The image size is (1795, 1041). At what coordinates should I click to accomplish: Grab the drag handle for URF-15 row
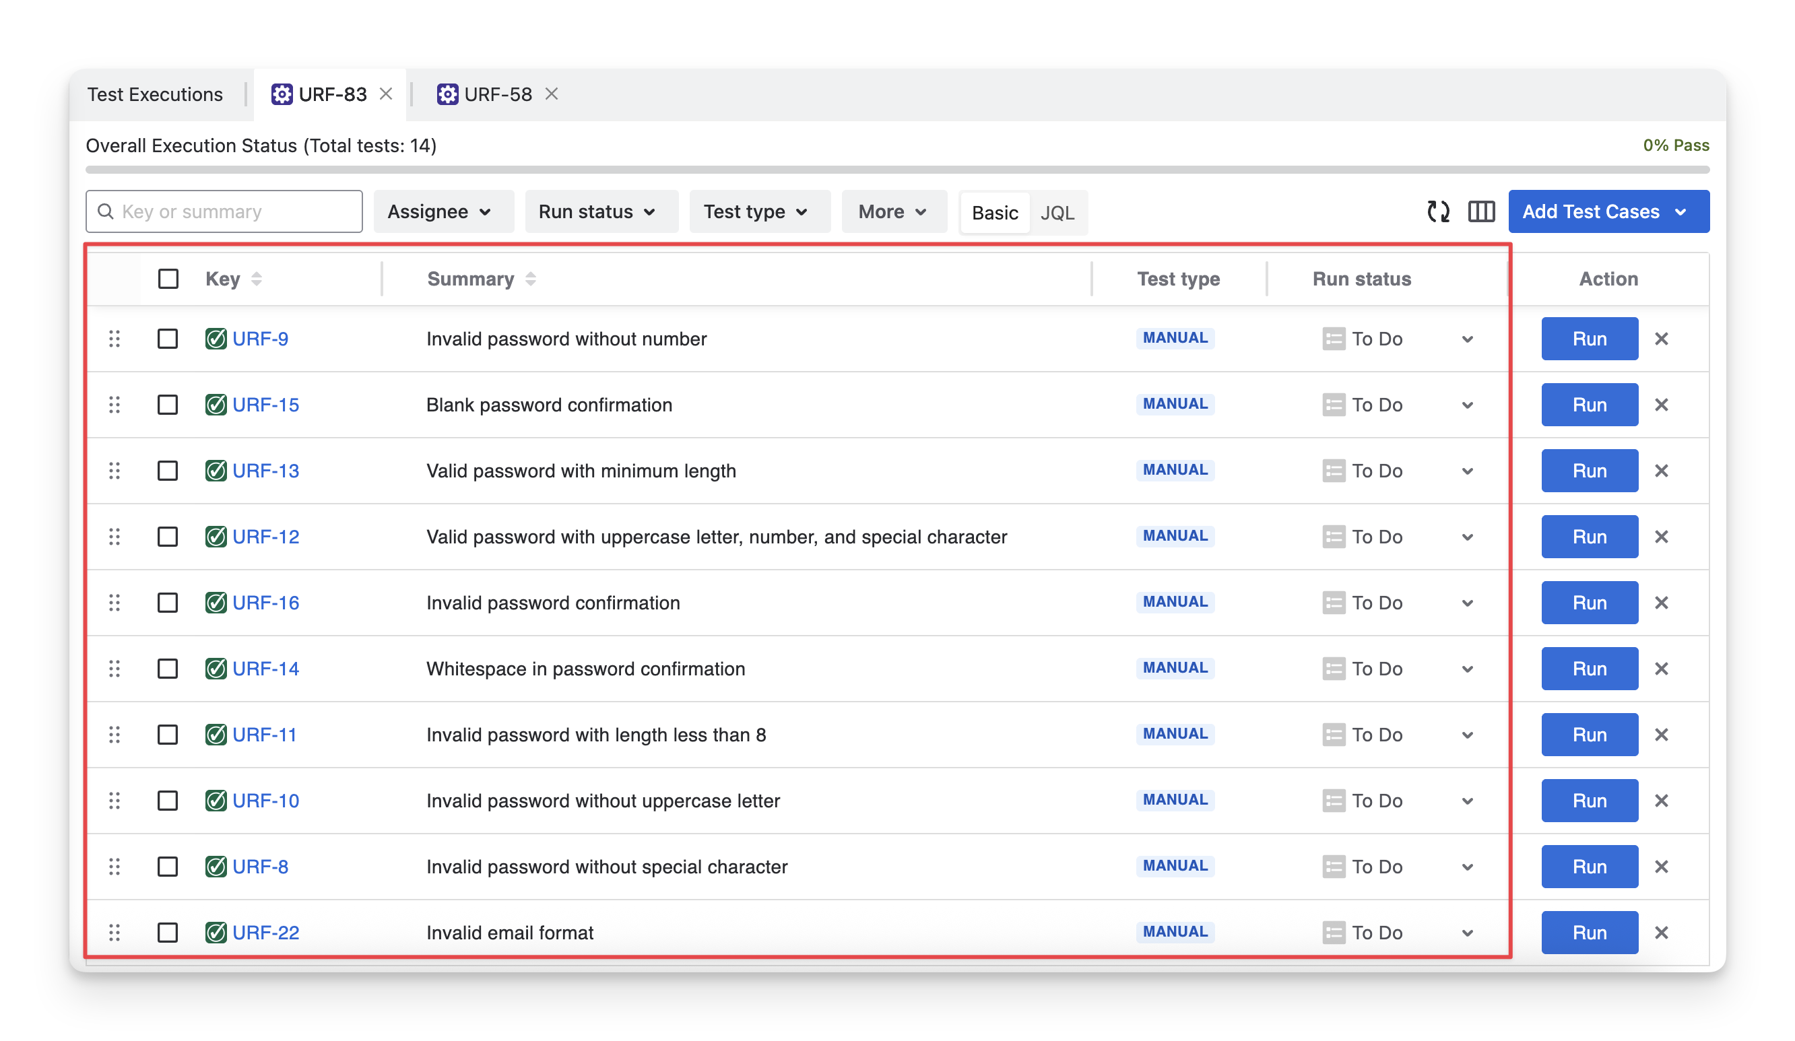tap(115, 405)
